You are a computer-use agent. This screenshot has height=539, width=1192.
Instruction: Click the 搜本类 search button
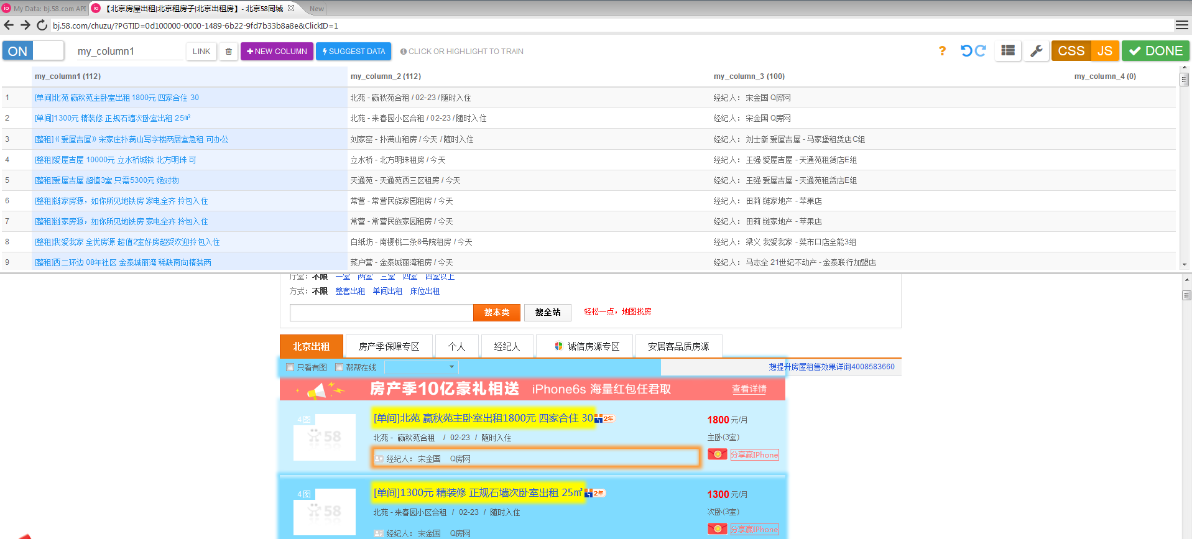(497, 312)
